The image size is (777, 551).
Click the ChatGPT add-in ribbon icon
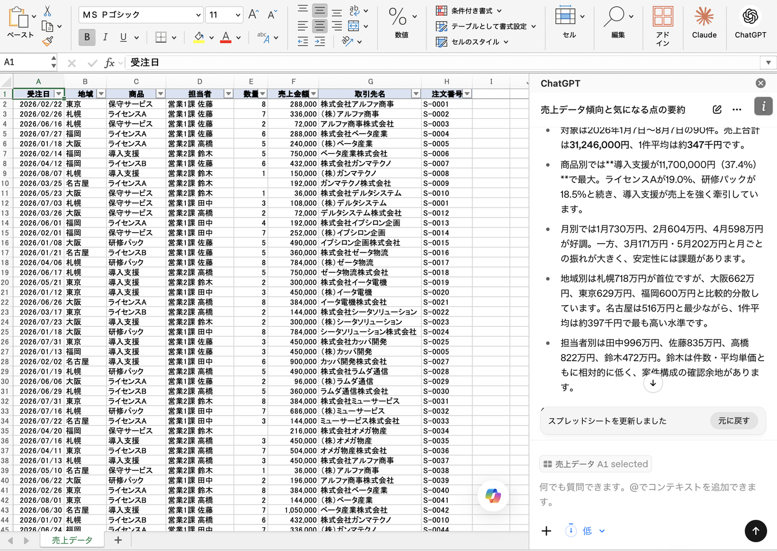click(x=750, y=16)
